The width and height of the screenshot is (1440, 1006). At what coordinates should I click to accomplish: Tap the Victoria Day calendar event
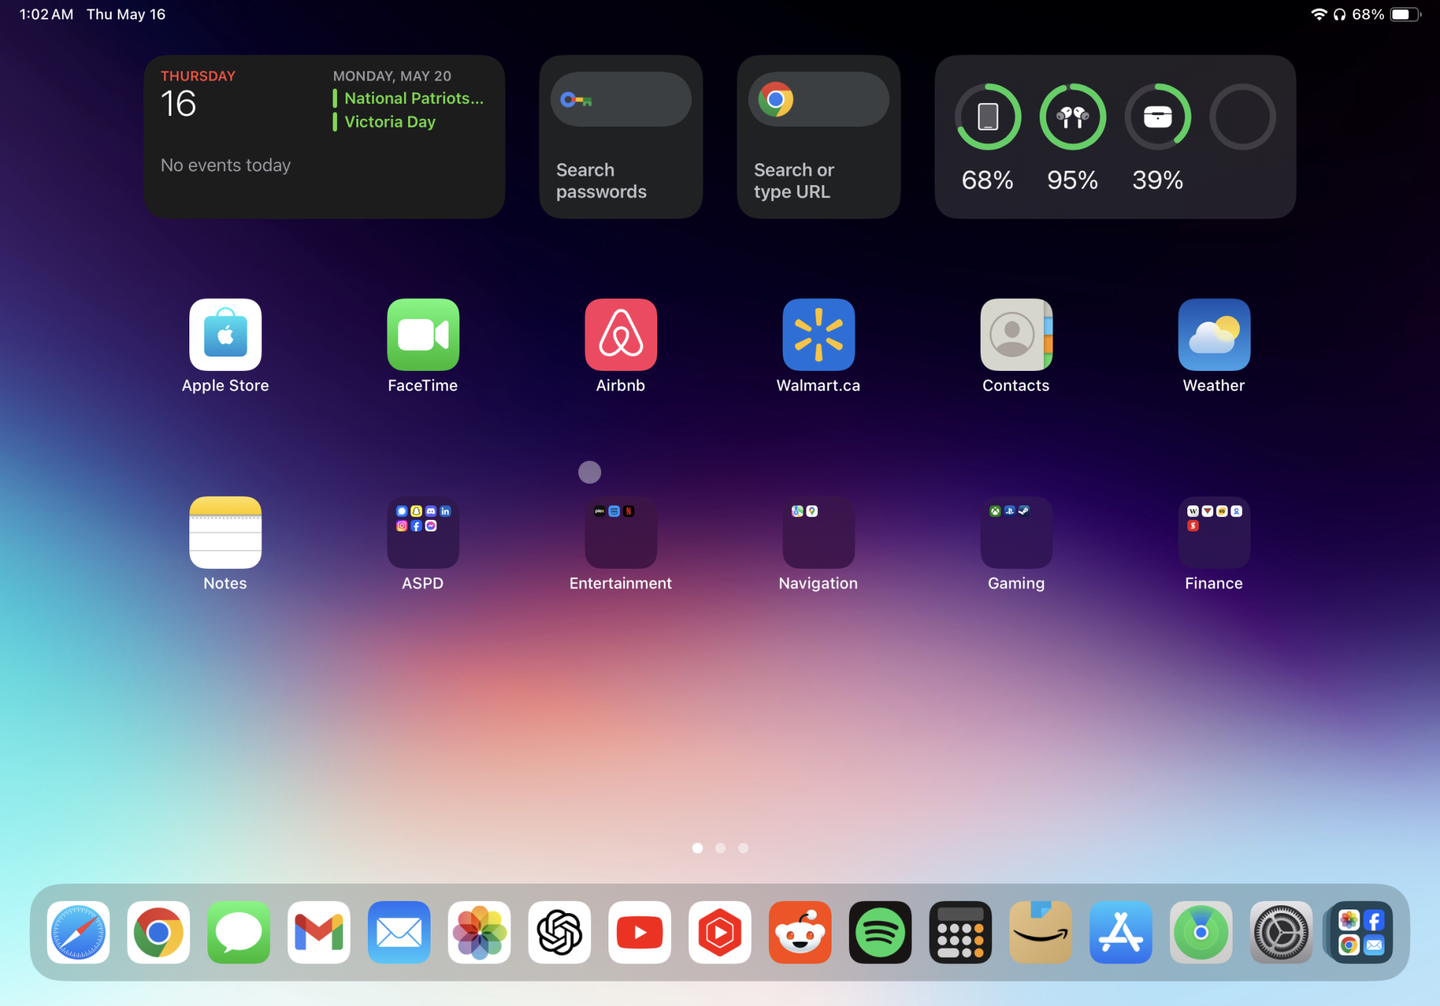point(390,122)
